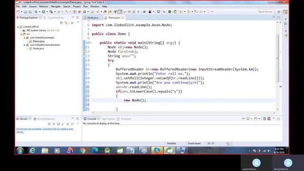304x171 pixels.
Task: Open the Debug configurations dropdown arrow
Action: click(x=39, y=12)
